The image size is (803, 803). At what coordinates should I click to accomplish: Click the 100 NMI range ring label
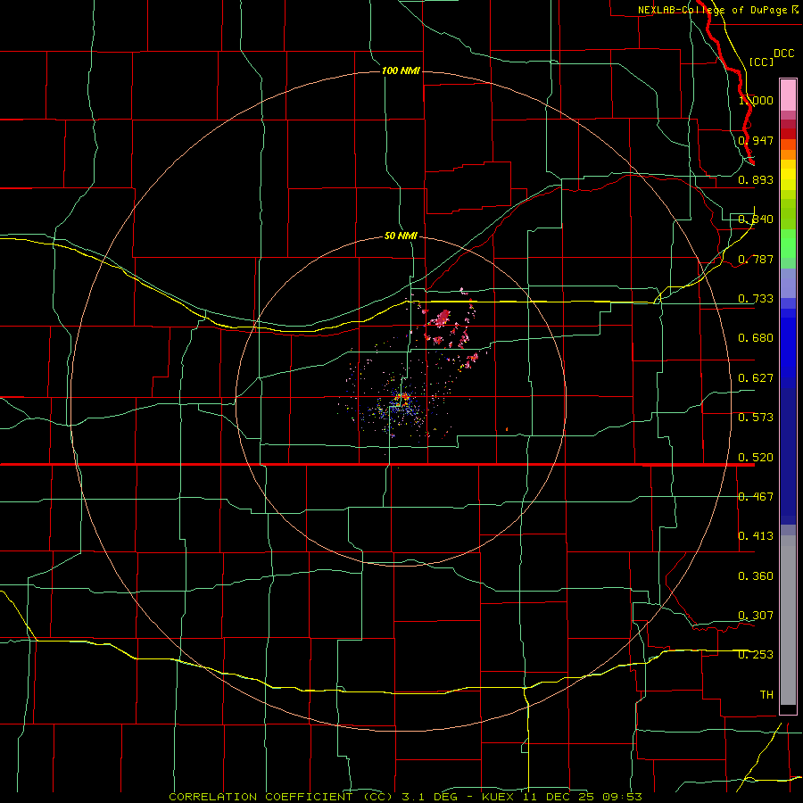(x=401, y=70)
